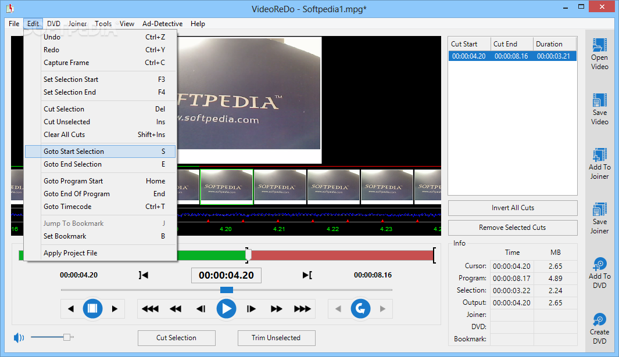Click the Add To Joiner icon
619x357 pixels.
click(599, 154)
